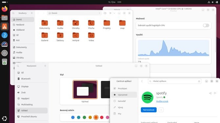
Task: Open Trash icon in the dock
Action: click(x=5, y=62)
